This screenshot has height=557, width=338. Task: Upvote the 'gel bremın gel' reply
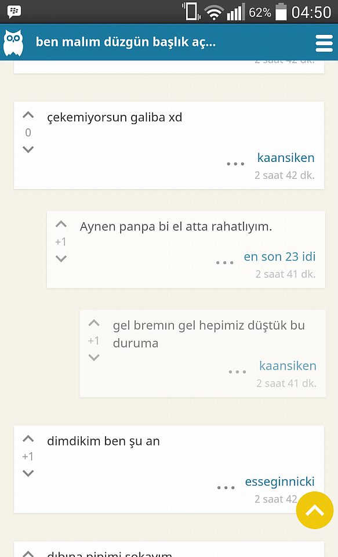click(x=94, y=323)
